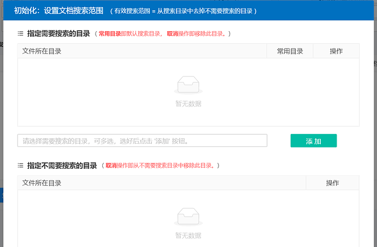Viewport: 377px width, 247px height.
Task: Click the 指定需要搜索的目录 section heading
Action: [x=58, y=34]
